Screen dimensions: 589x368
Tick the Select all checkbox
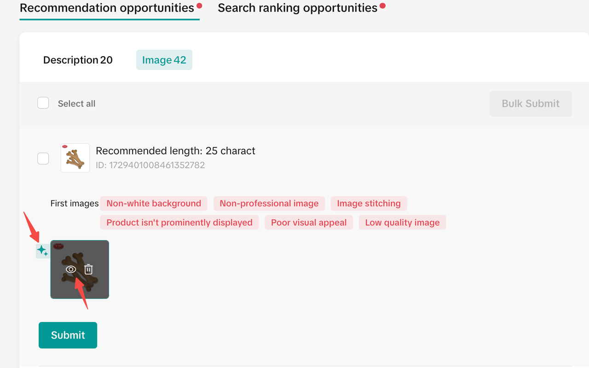pyautogui.click(x=43, y=103)
